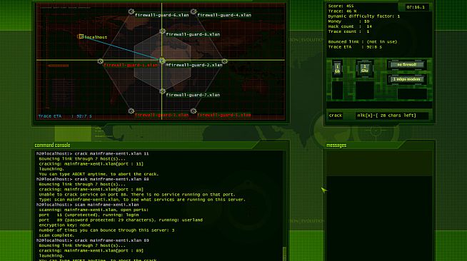The height and width of the screenshot is (261, 467).
Task: Click the firewall-guard-7.xlan node marker
Action: (x=162, y=91)
